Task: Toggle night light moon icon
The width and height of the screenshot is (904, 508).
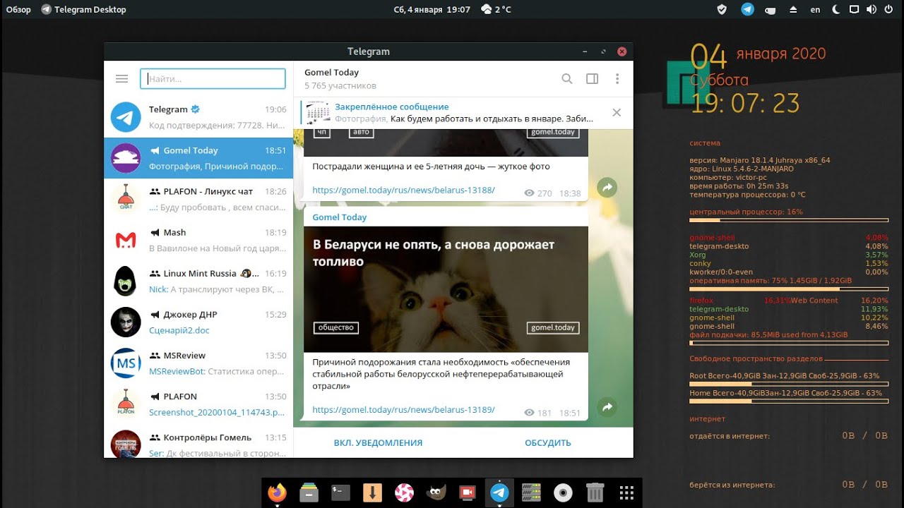Action: coord(836,10)
